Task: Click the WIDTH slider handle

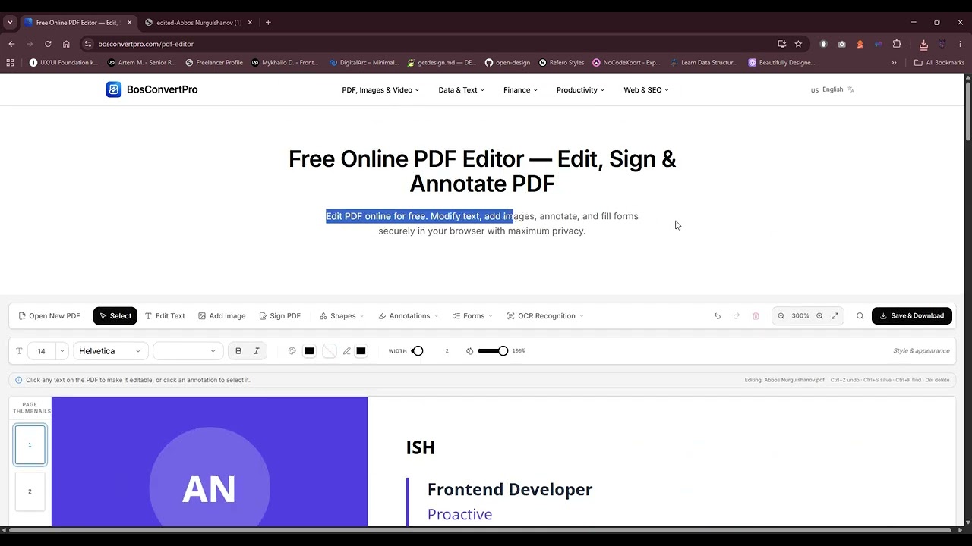Action: click(418, 351)
